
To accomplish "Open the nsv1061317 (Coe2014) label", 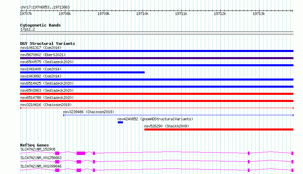I will point(41,48).
